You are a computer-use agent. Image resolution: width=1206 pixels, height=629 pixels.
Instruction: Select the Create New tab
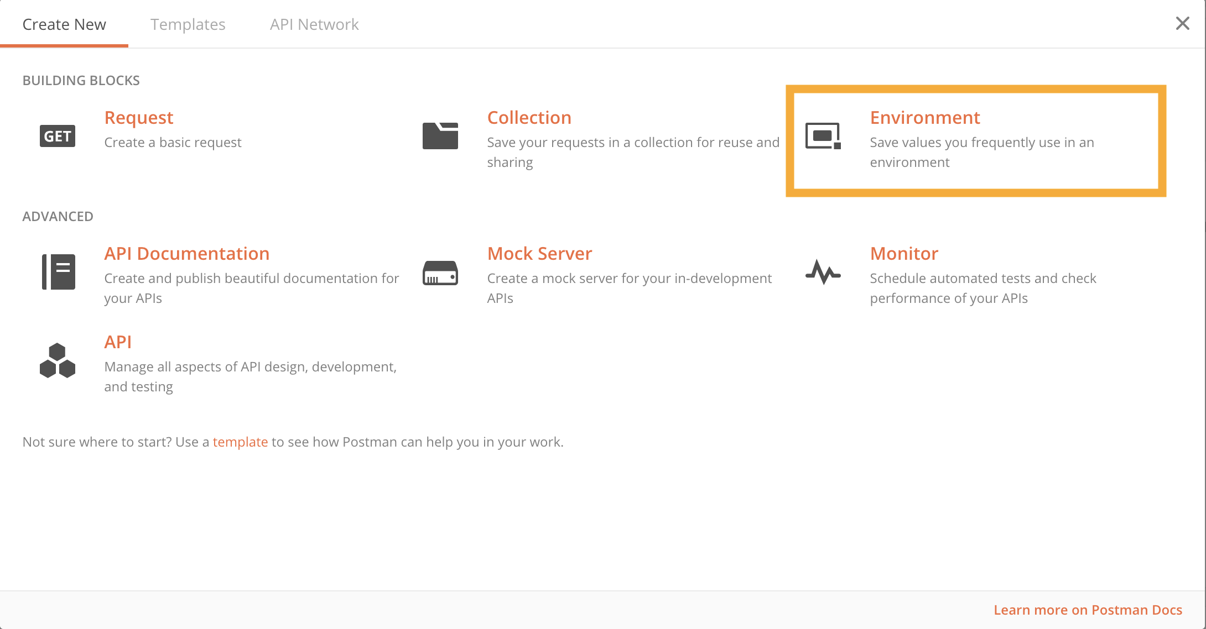pos(64,24)
